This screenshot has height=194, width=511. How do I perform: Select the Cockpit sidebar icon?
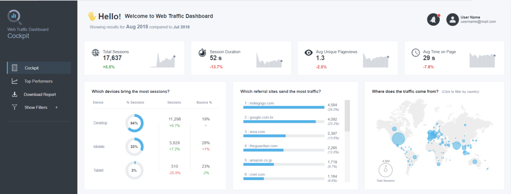pos(15,68)
